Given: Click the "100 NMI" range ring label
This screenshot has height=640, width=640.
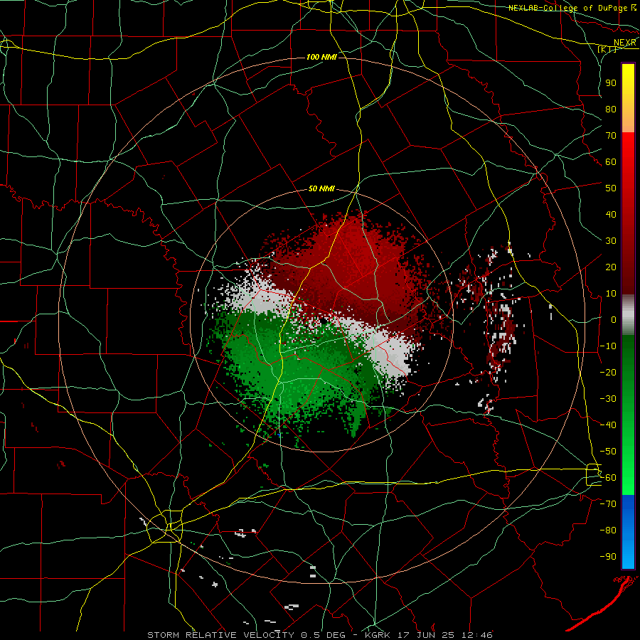Looking at the screenshot, I should (x=321, y=57).
